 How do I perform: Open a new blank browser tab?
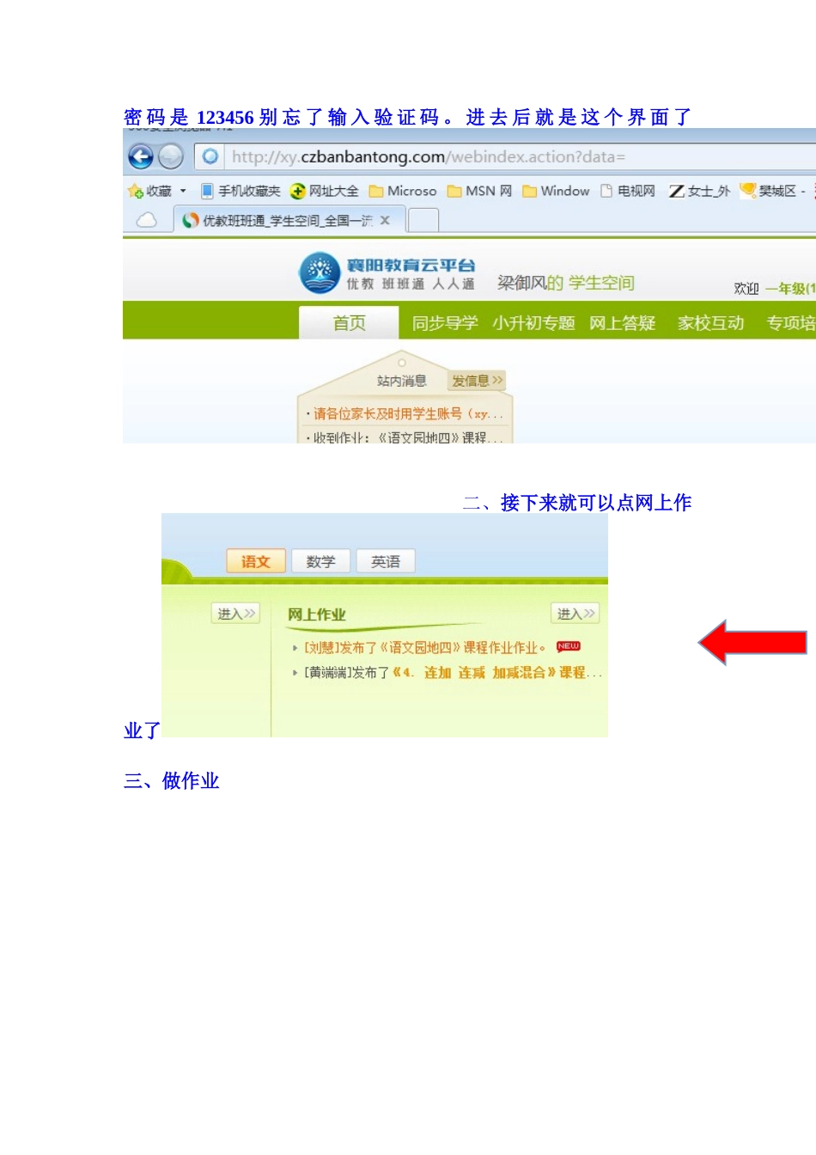pos(423,221)
